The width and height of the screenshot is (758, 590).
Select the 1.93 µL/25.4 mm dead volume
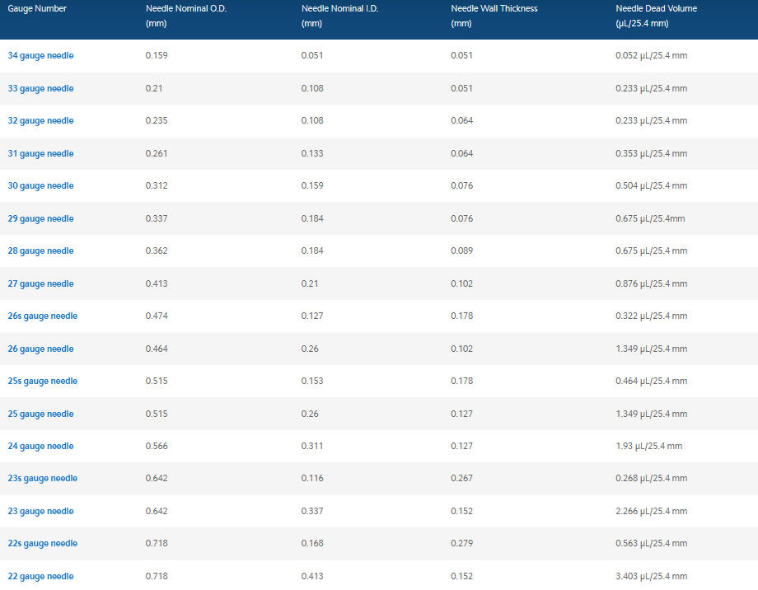(x=648, y=446)
